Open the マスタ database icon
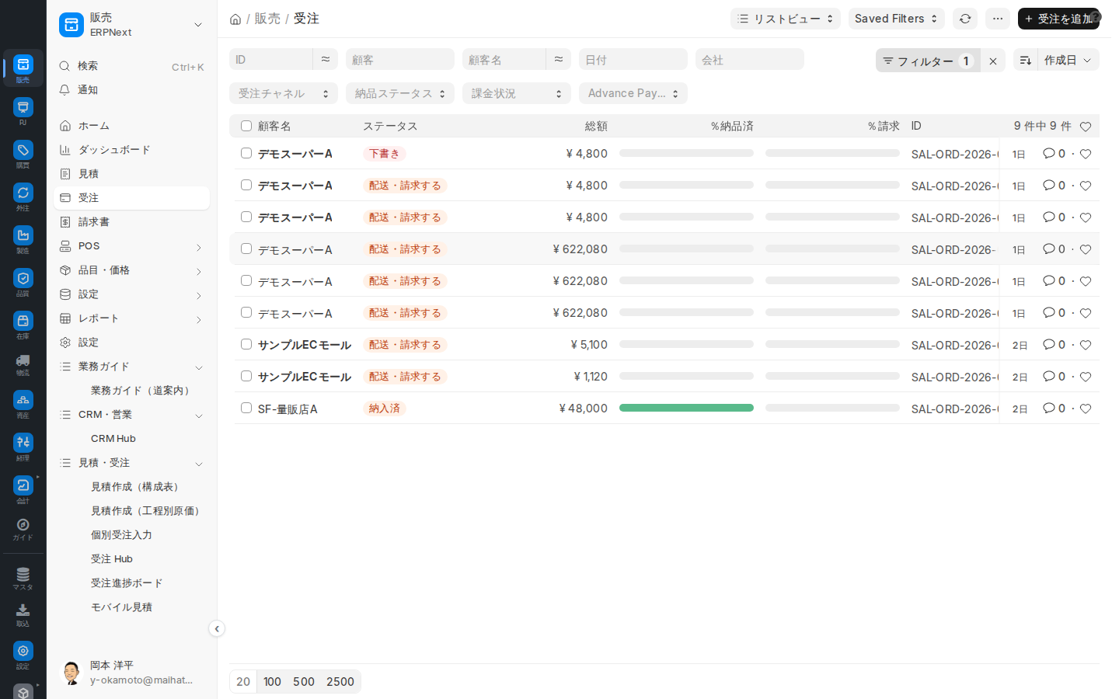Image resolution: width=1119 pixels, height=699 pixels. [x=23, y=579]
